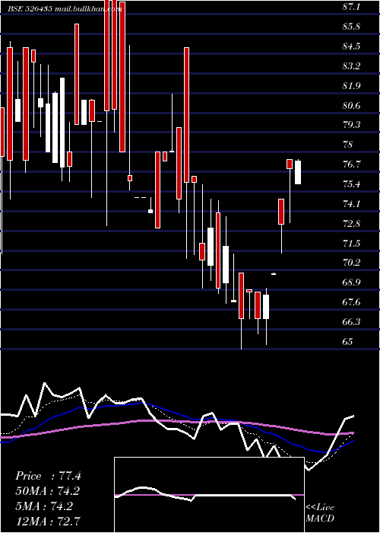Click the 70.2 price axis label
The image size is (380, 533).
coord(351,263)
